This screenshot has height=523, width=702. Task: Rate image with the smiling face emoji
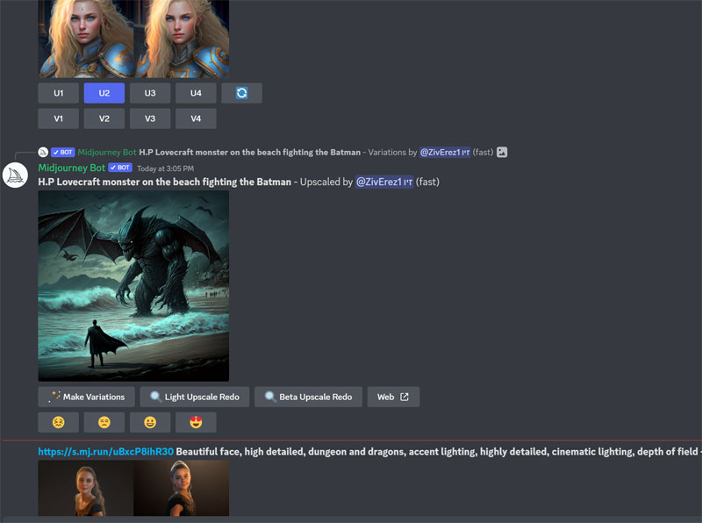click(x=150, y=422)
